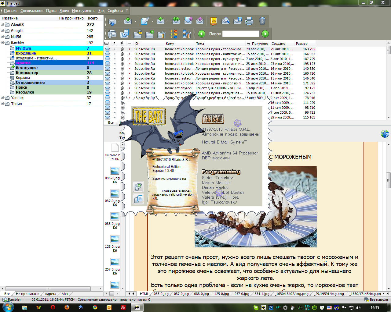
Task: Click the network tools toolbar icon
Action: coord(187,34)
